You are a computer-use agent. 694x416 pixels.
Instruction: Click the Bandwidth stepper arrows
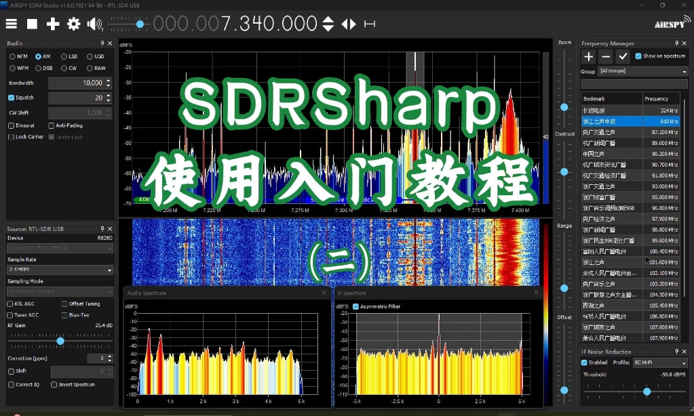click(x=109, y=83)
